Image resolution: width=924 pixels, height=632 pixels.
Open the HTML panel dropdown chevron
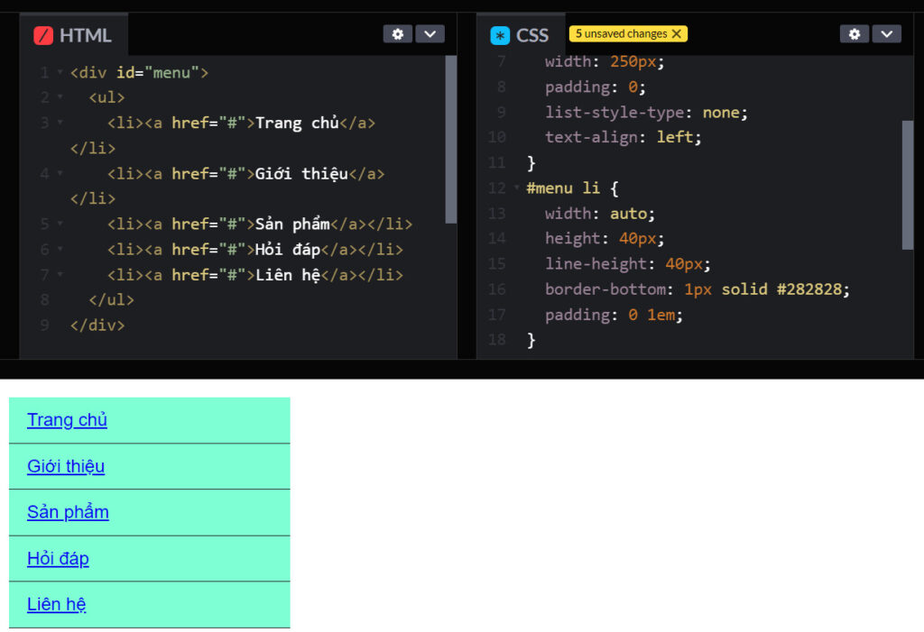[430, 33]
